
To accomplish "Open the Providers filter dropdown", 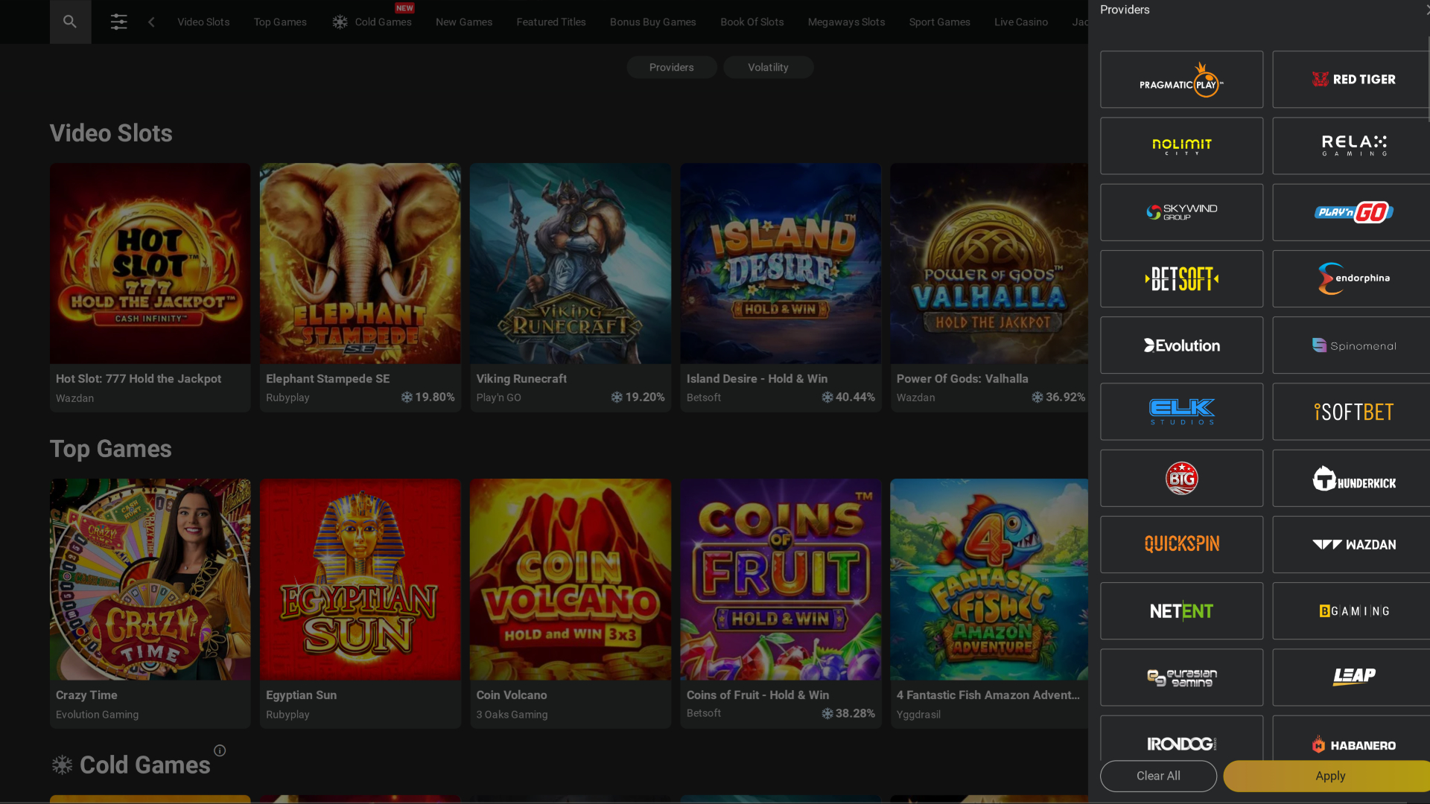I will 671,67.
